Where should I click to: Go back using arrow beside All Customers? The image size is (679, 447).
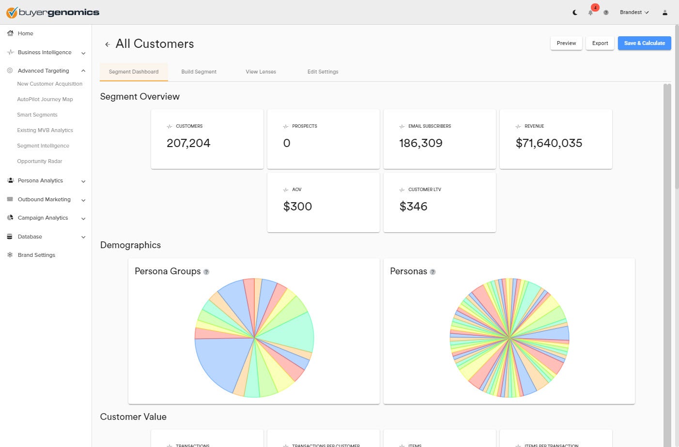[x=108, y=44]
